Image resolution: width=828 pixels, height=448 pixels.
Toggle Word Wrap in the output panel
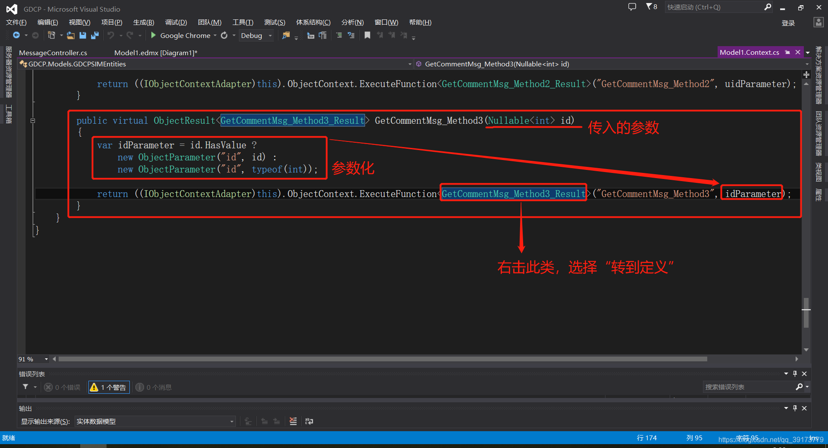point(309,421)
